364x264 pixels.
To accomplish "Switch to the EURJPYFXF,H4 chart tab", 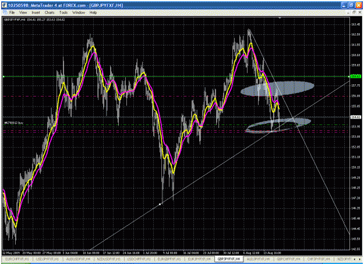I will pos(199,259).
